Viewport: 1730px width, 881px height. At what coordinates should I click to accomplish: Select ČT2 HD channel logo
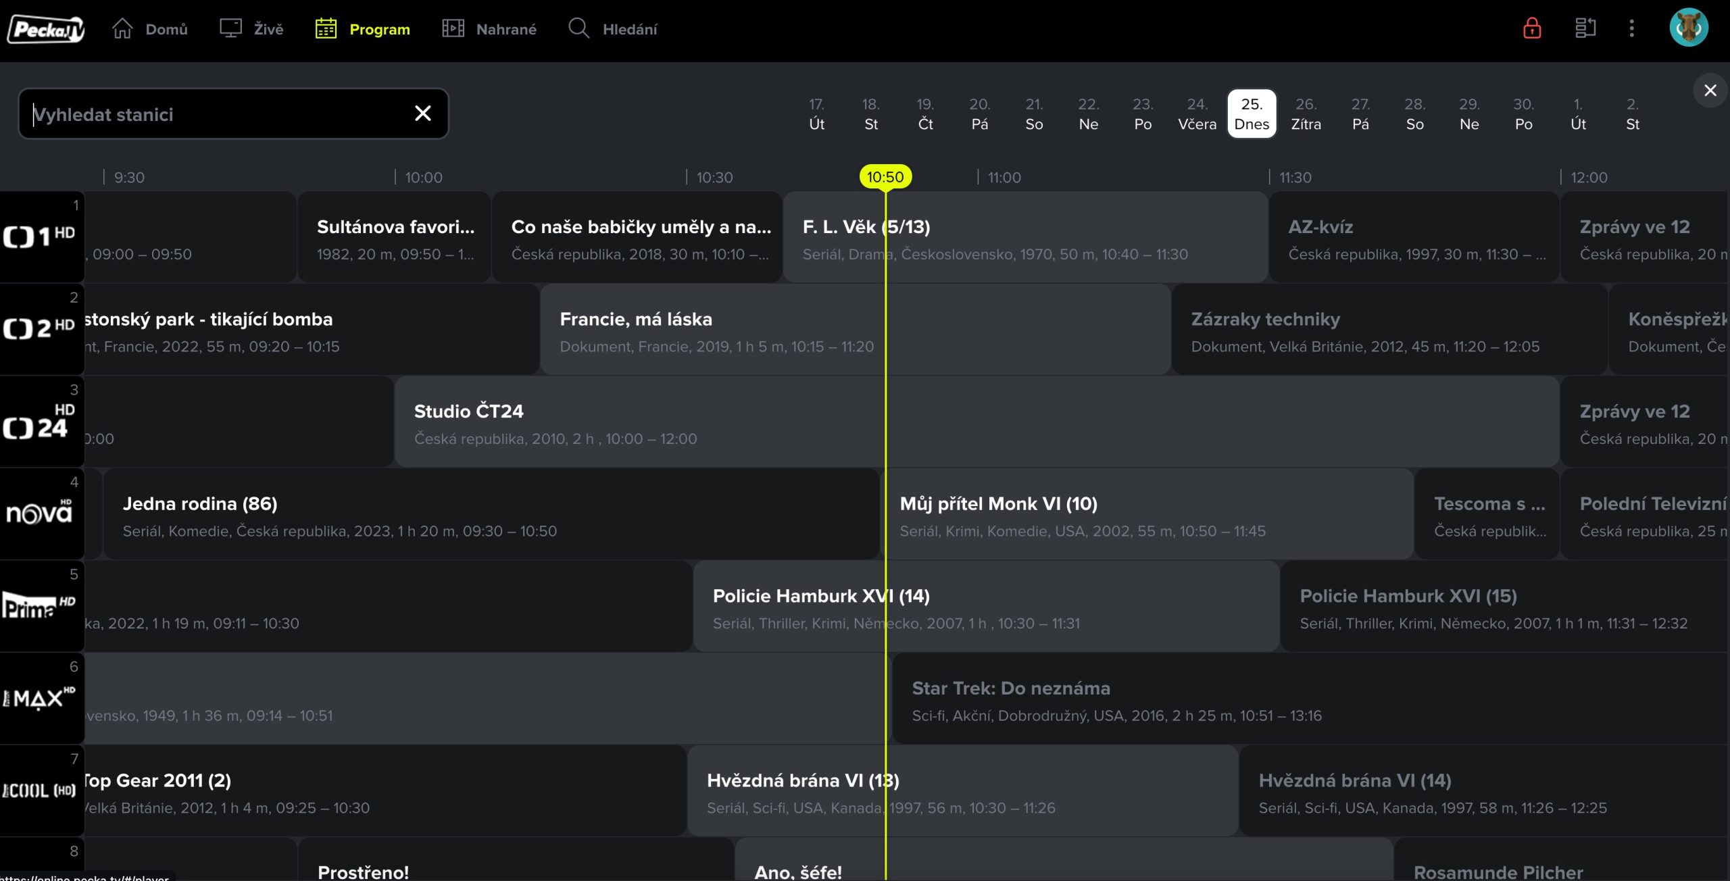pos(42,329)
